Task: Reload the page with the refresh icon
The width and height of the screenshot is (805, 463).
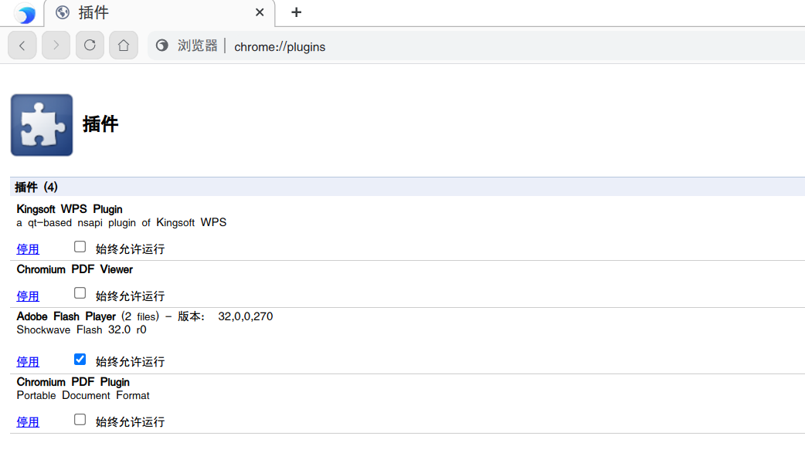Action: tap(90, 46)
